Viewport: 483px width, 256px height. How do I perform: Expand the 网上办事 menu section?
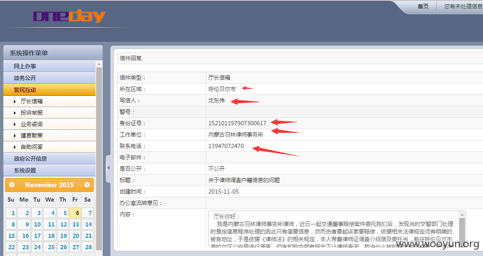coord(49,66)
